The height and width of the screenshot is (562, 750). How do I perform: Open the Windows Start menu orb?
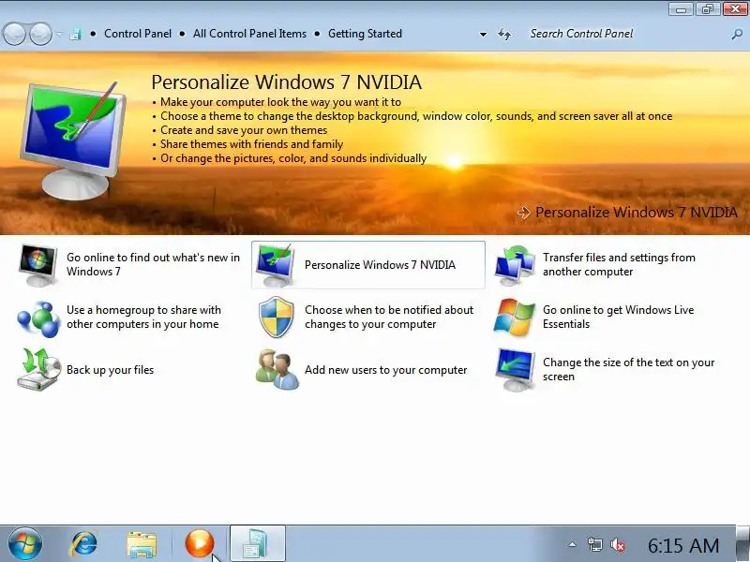point(25,544)
